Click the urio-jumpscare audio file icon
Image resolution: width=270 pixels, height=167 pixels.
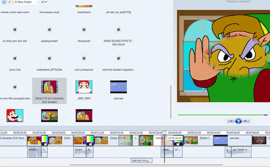point(84,58)
